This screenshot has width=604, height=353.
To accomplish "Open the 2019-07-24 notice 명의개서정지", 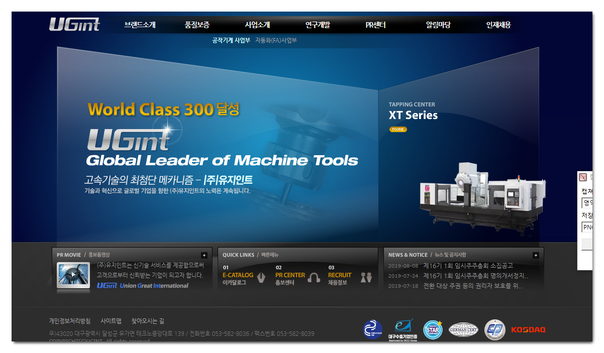I will pyautogui.click(x=476, y=276).
